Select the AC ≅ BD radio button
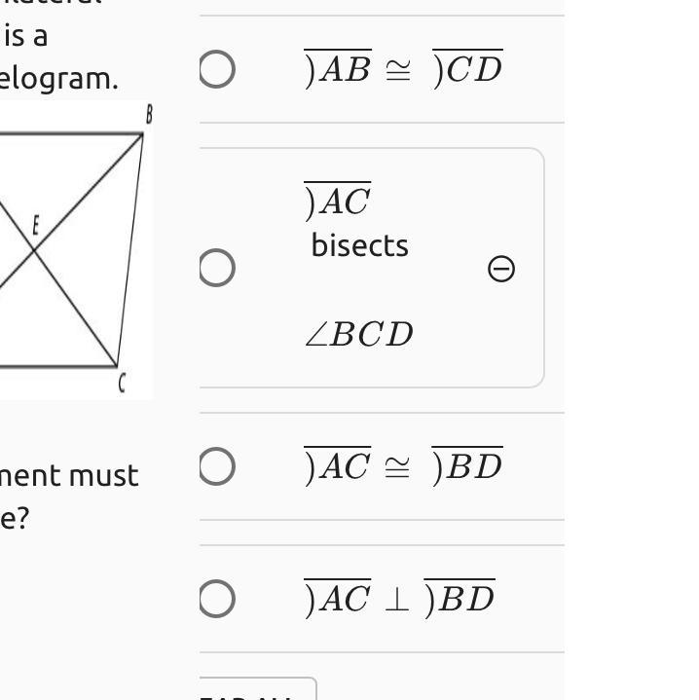The height and width of the screenshot is (700, 699). point(216,466)
